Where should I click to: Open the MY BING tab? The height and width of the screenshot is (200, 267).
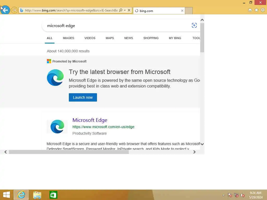pyautogui.click(x=175, y=38)
